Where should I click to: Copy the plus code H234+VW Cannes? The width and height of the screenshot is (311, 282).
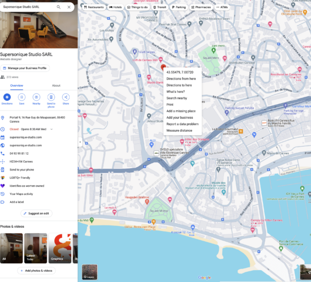pos(21,161)
